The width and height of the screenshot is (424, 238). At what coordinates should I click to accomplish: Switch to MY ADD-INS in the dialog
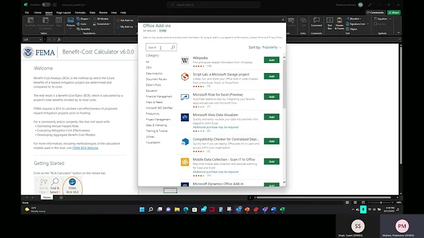(149, 31)
